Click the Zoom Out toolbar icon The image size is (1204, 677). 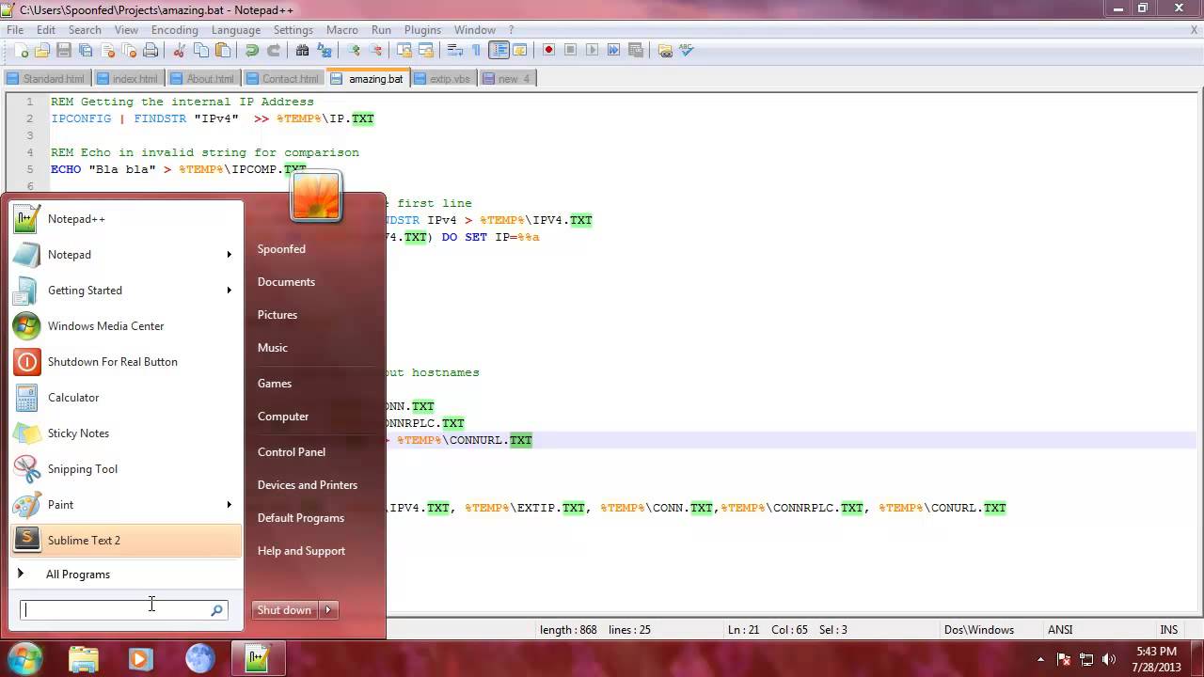pos(375,51)
